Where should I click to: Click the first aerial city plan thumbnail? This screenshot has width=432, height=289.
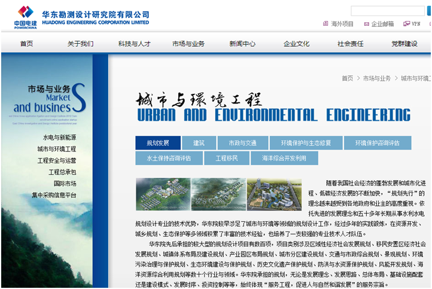[x=163, y=194]
